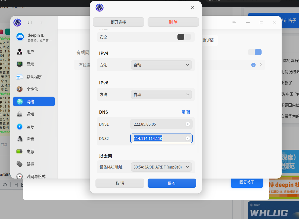
Task: Open 个性化 personalization settings
Action: tap(34, 89)
